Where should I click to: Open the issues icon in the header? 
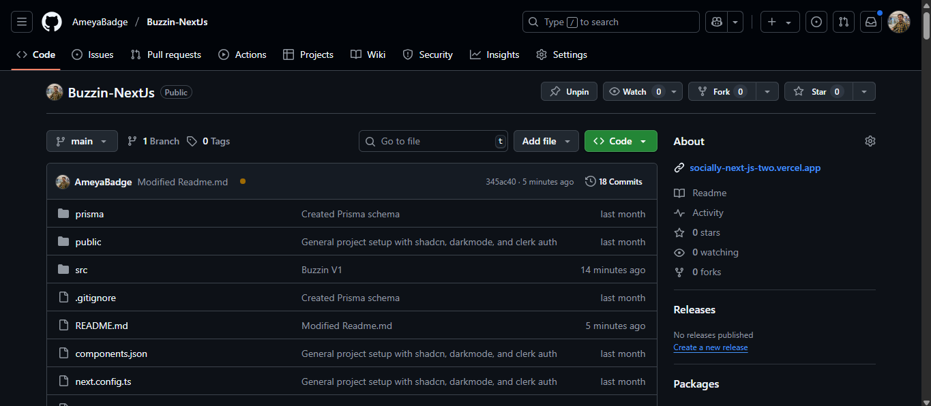[x=816, y=22]
